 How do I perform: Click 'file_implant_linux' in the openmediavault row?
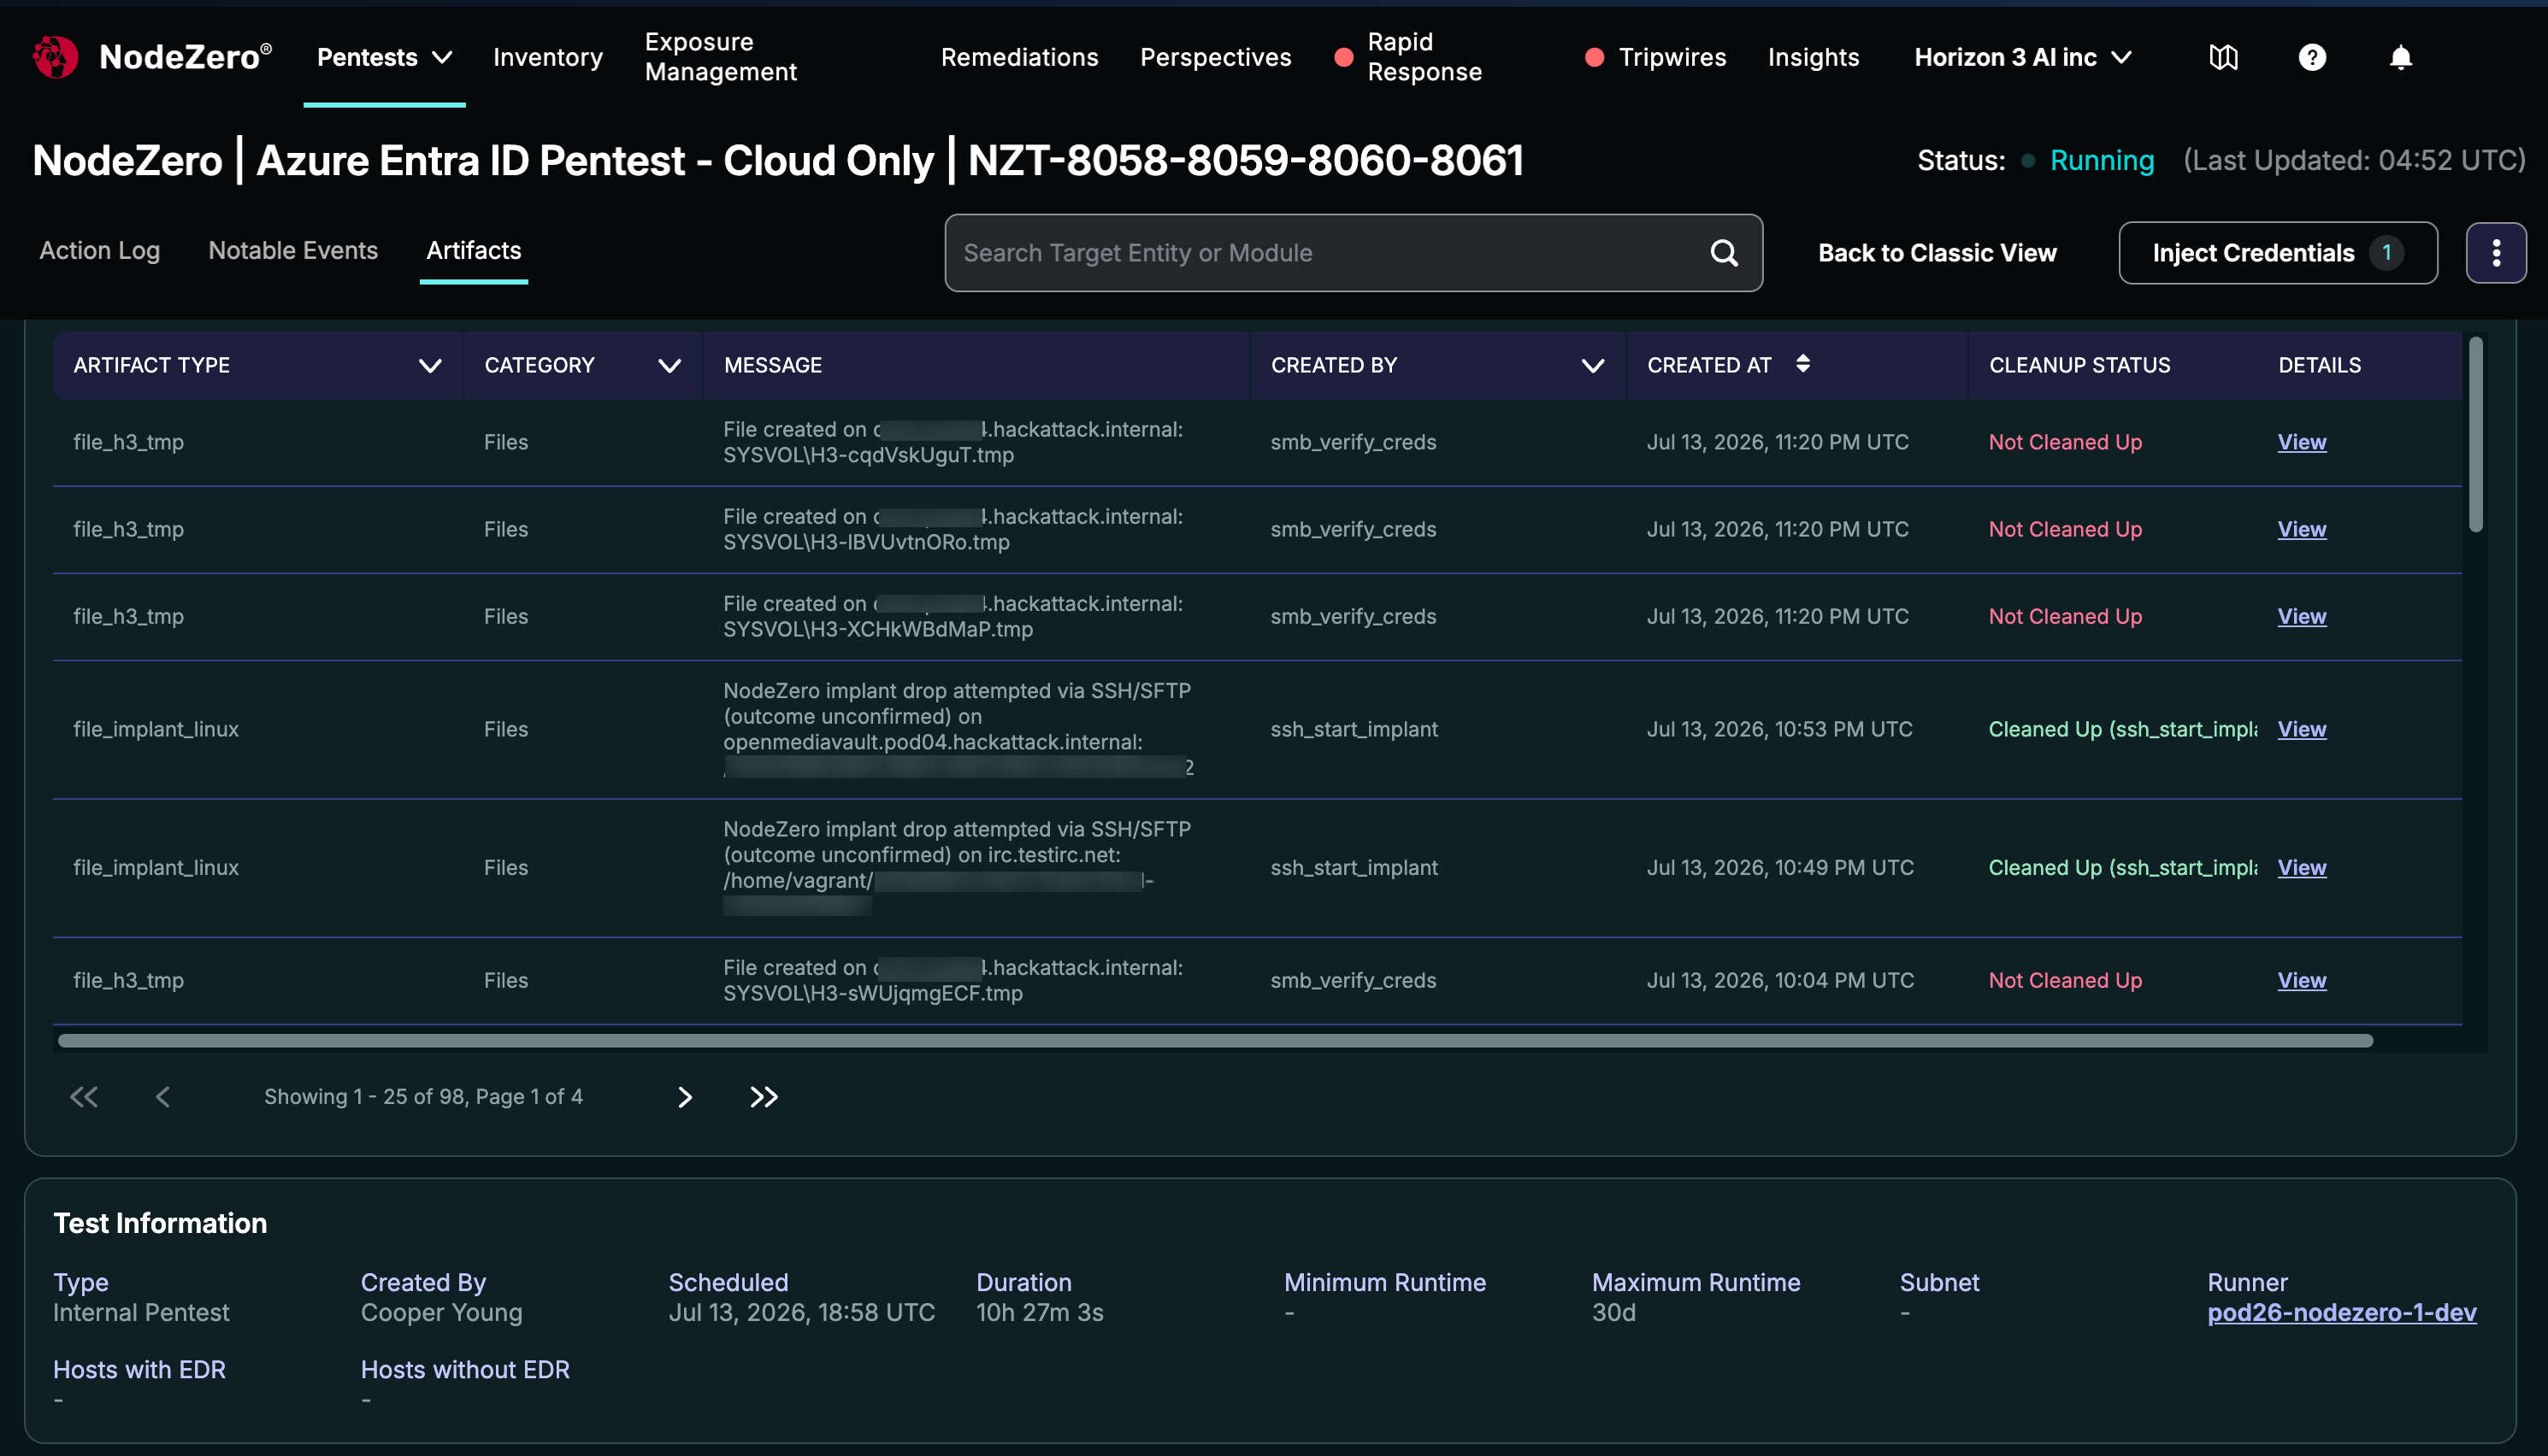156,729
